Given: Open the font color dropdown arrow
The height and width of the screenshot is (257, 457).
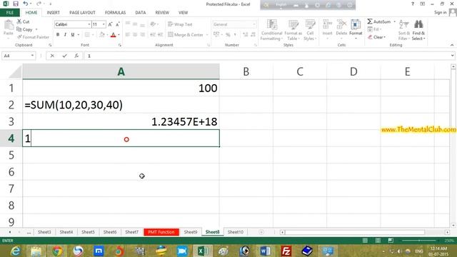Looking at the screenshot, I should [119, 35].
